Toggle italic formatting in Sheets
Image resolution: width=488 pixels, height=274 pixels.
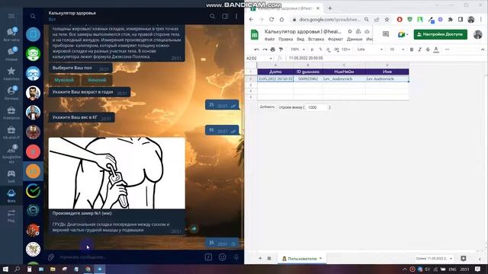click(419, 49)
